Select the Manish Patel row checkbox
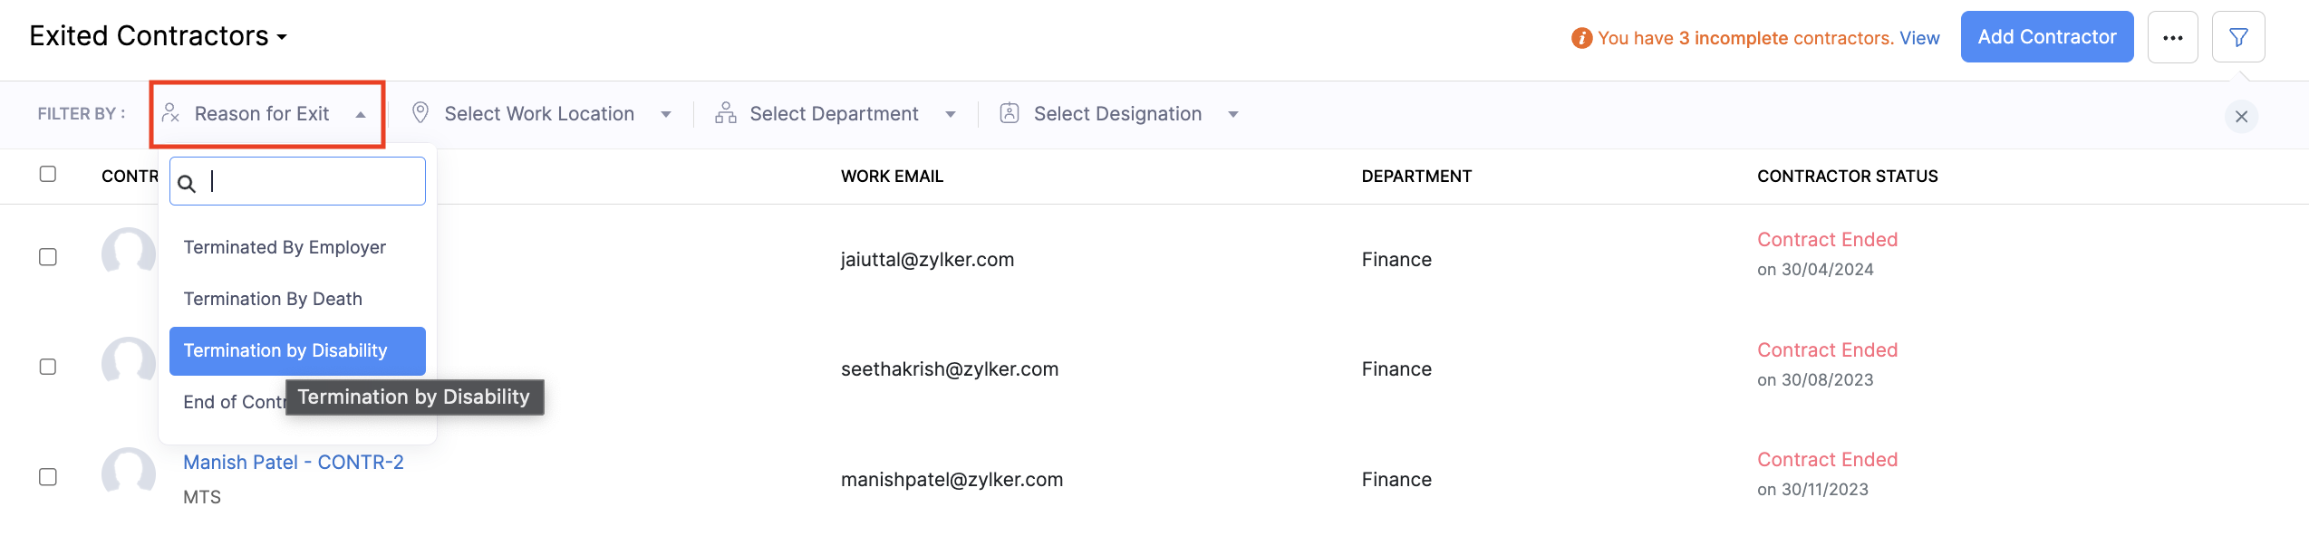Viewport: 2309px width, 545px height. (x=48, y=477)
